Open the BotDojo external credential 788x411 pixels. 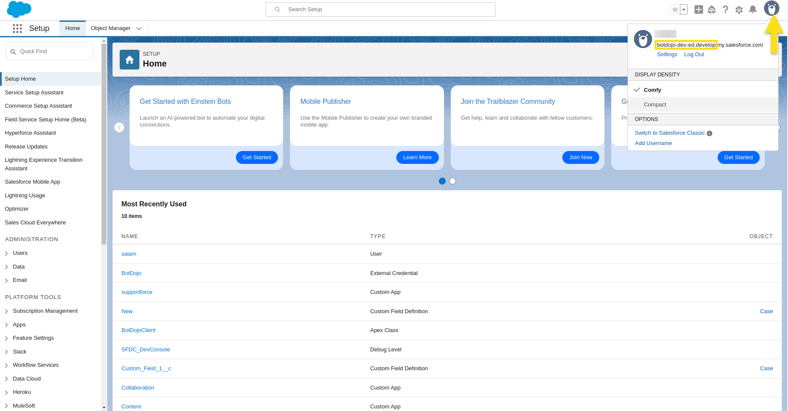[x=131, y=273]
